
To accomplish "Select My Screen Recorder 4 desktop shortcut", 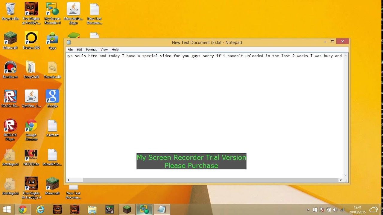I will click(52, 13).
